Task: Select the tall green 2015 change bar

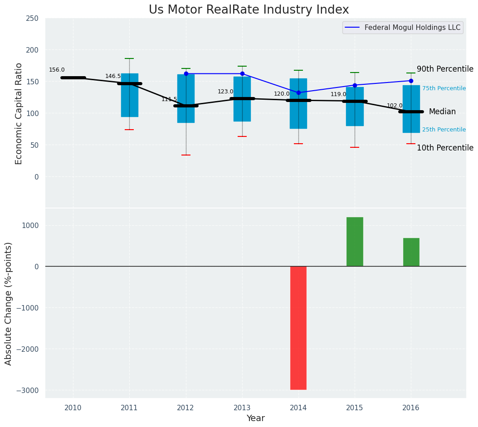Action: (355, 242)
